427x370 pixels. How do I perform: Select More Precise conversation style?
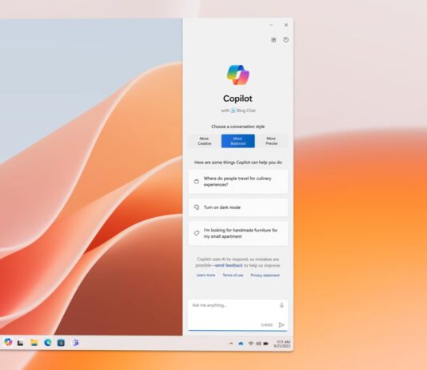tap(272, 141)
